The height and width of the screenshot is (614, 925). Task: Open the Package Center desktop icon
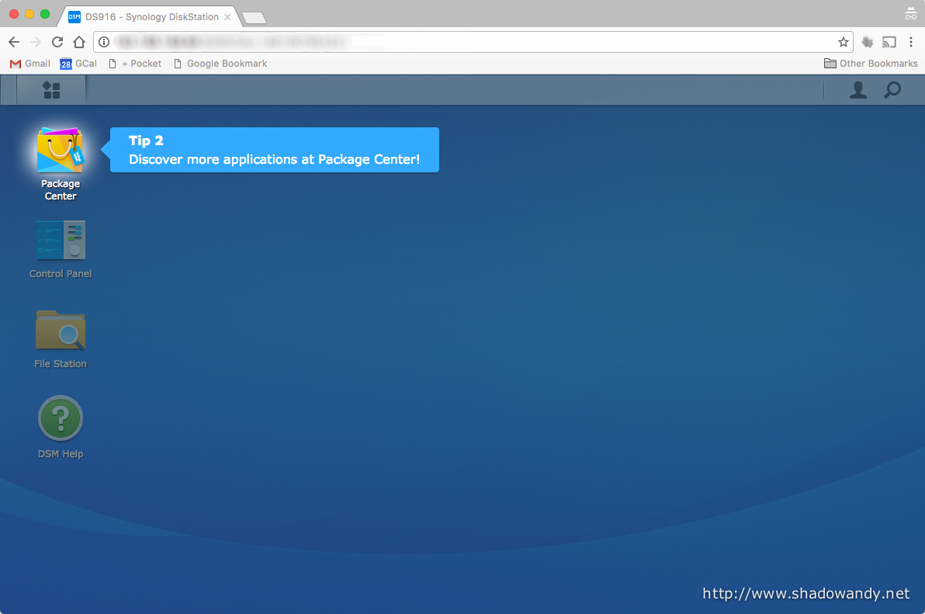click(x=61, y=151)
